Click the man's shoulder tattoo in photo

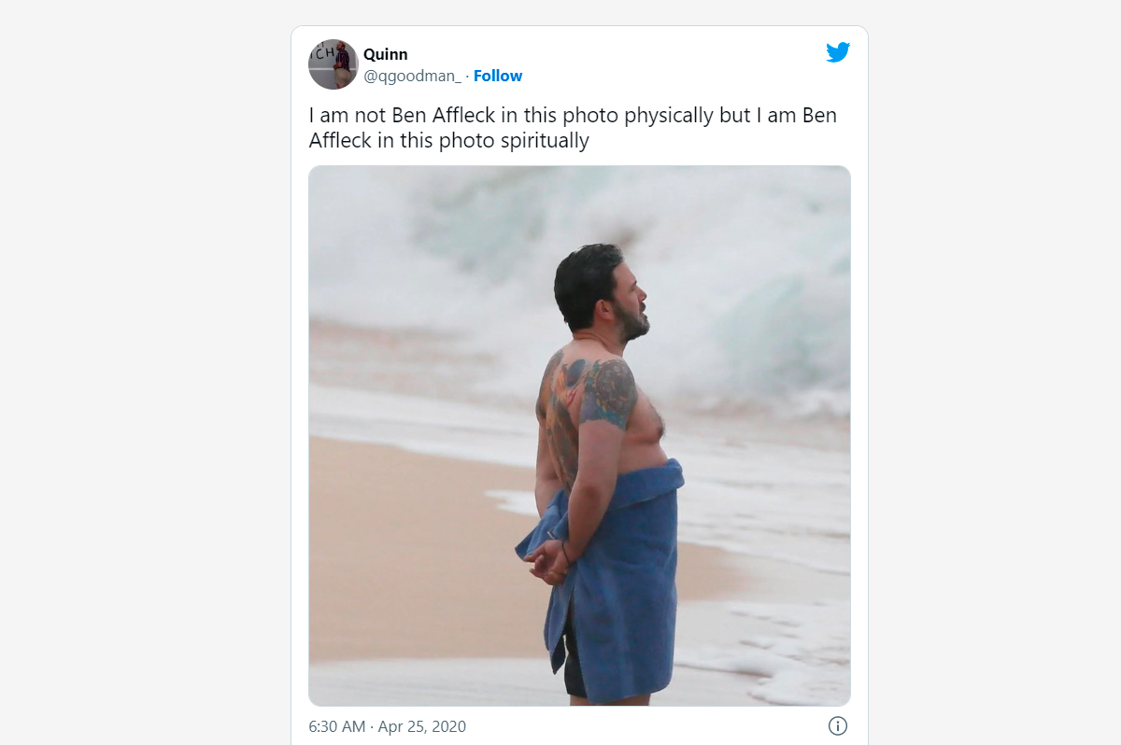click(609, 392)
